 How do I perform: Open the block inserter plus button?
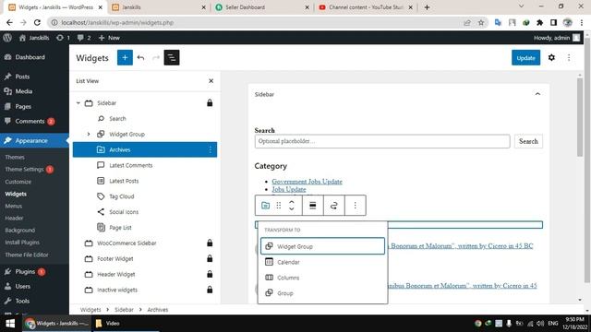point(125,57)
